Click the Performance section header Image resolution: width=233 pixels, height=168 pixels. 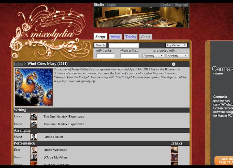[24, 143]
